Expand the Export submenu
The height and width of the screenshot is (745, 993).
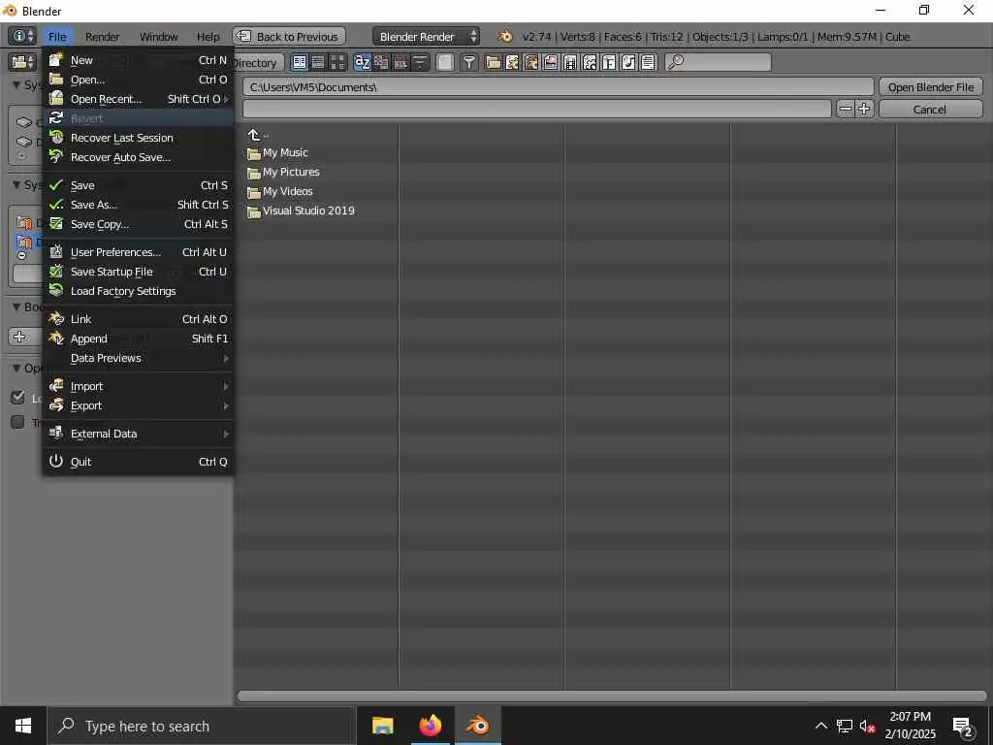(x=140, y=405)
